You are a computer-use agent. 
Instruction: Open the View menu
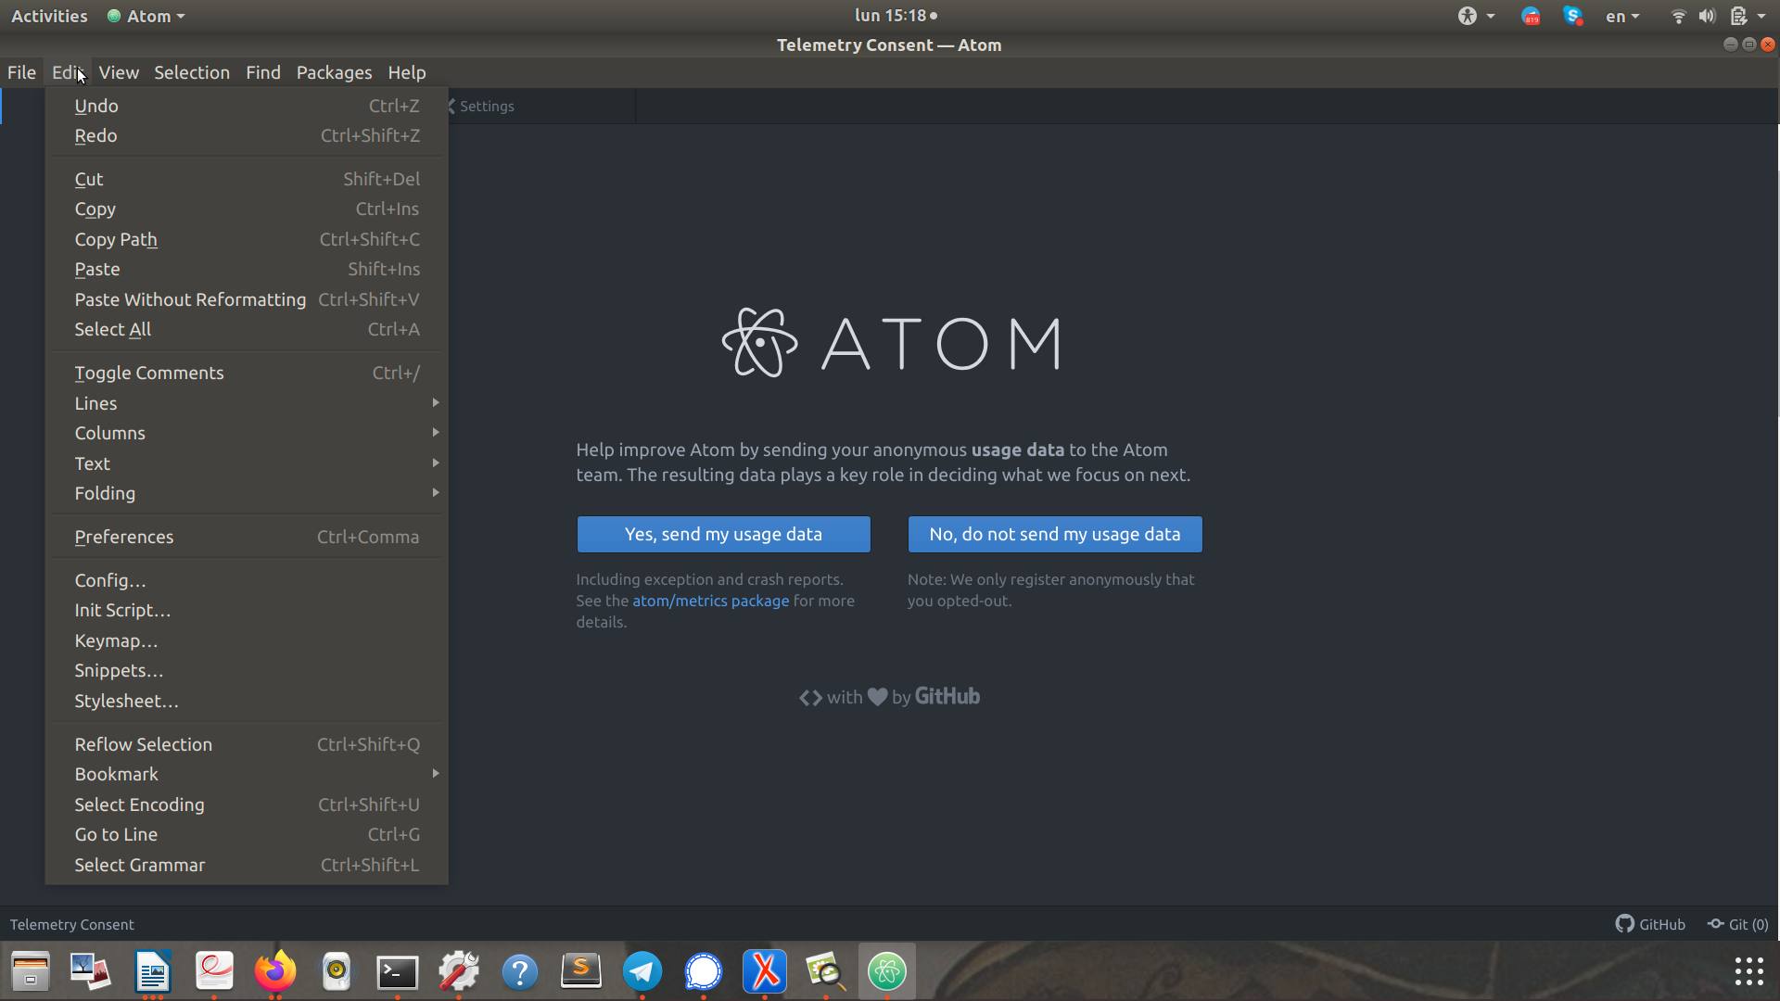click(119, 72)
